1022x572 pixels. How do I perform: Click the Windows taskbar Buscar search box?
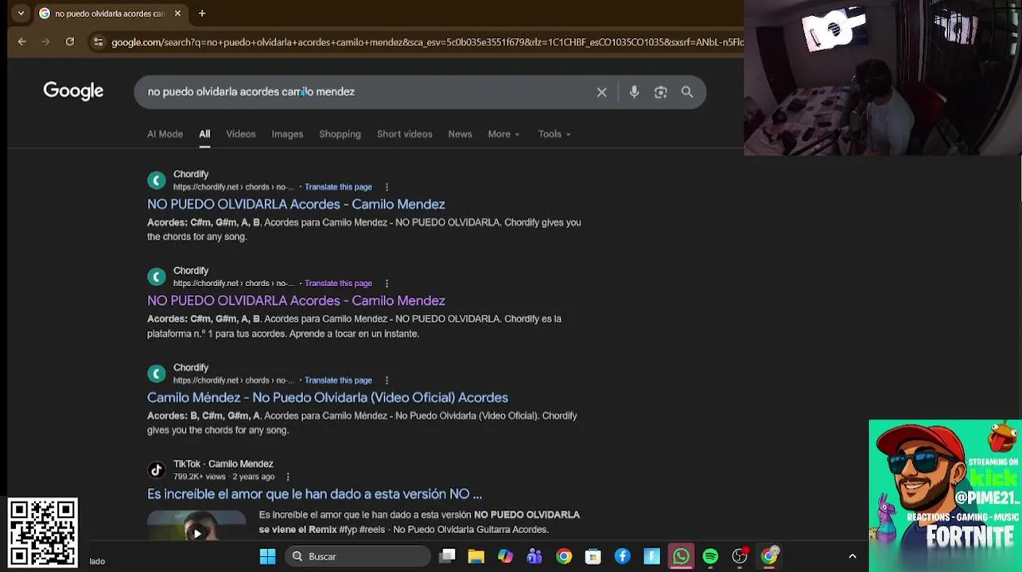coord(358,556)
